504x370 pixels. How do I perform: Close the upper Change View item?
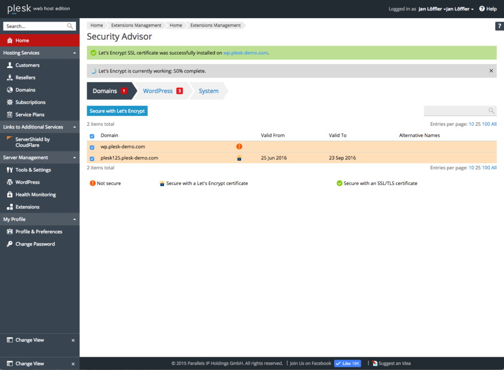click(73, 340)
